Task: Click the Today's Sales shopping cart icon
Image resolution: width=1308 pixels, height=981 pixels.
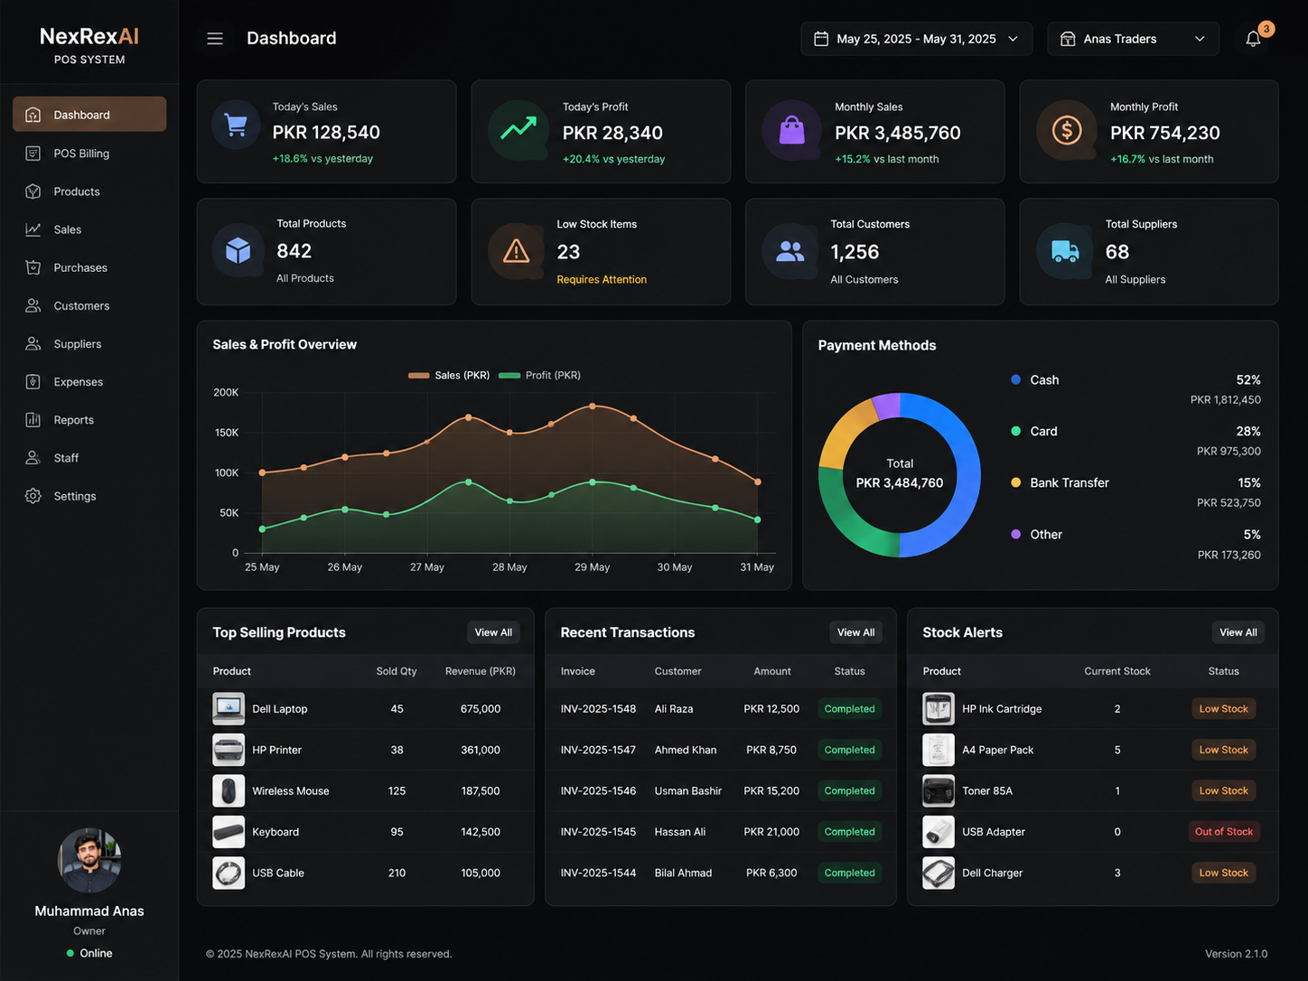Action: click(x=237, y=126)
